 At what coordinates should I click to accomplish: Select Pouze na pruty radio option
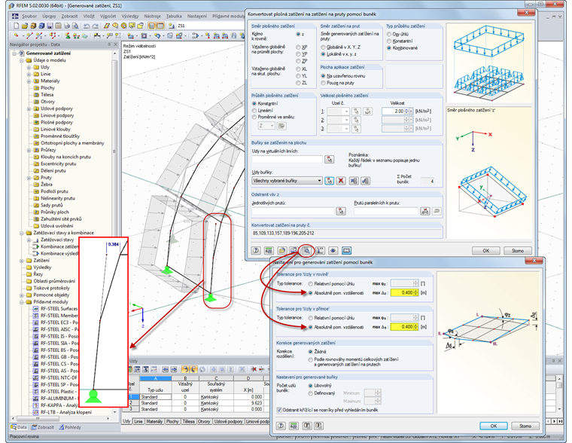[323, 83]
